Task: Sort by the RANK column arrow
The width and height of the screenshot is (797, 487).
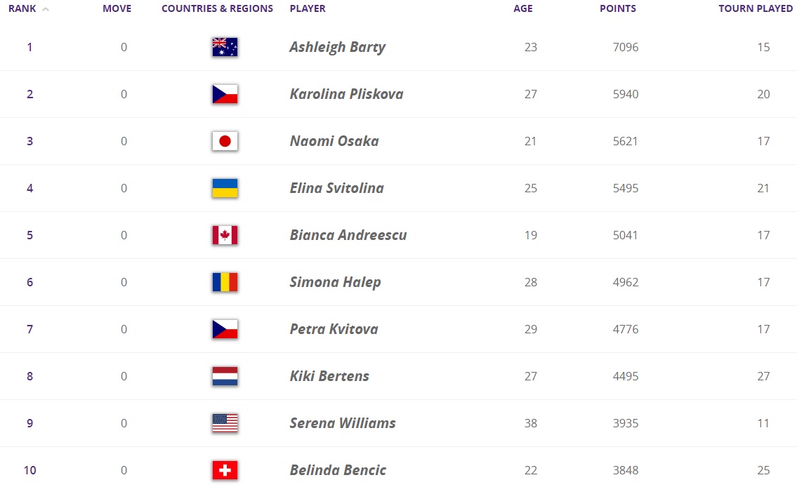Action: pyautogui.click(x=46, y=9)
